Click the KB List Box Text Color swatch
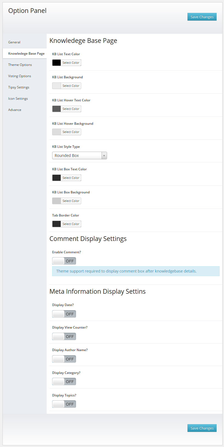 point(57,178)
